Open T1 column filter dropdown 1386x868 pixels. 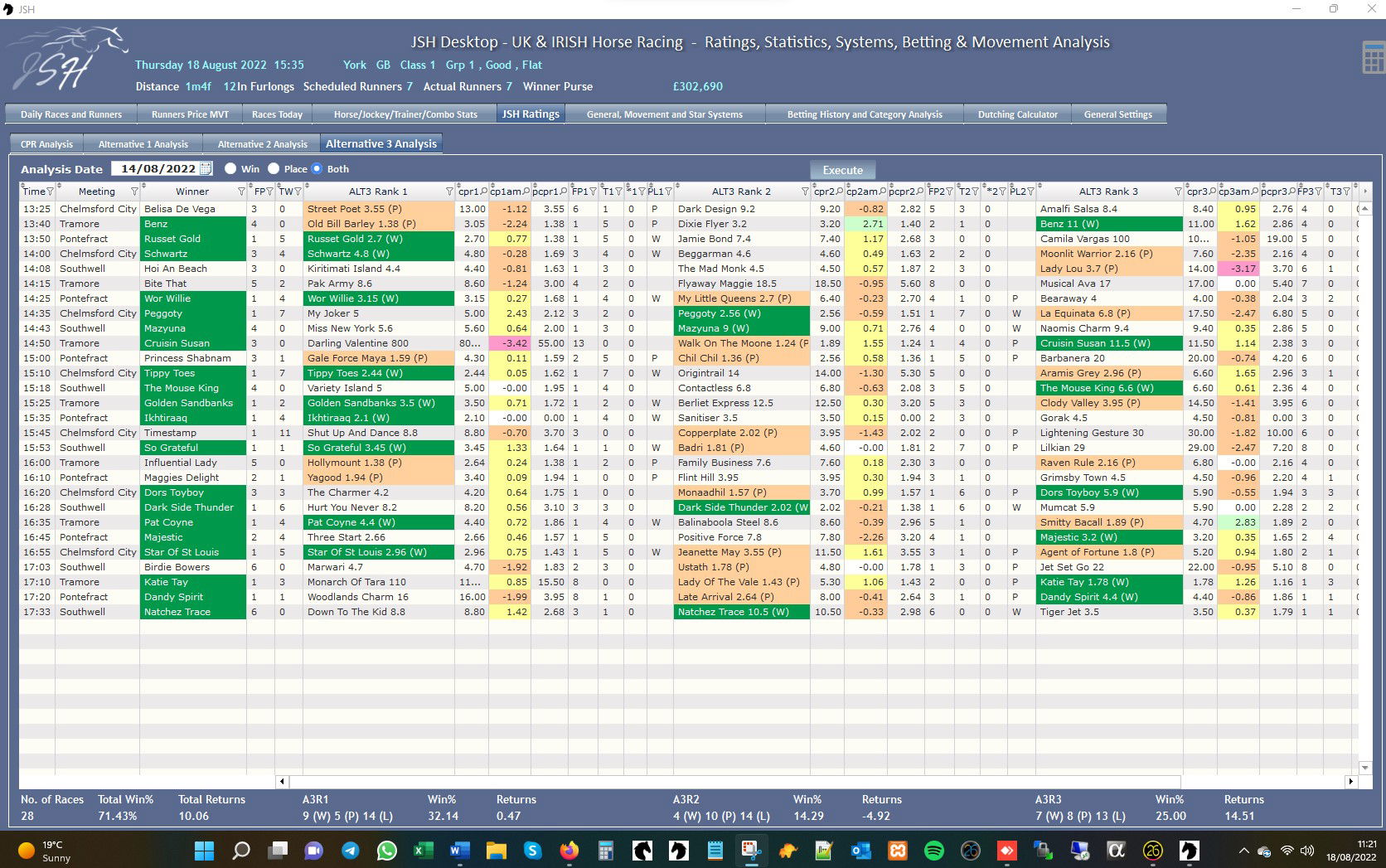tap(618, 192)
